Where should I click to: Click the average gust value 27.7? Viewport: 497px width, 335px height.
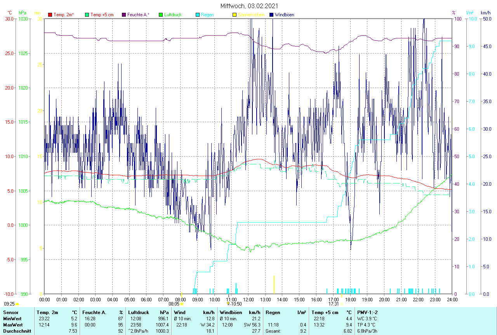(x=256, y=331)
